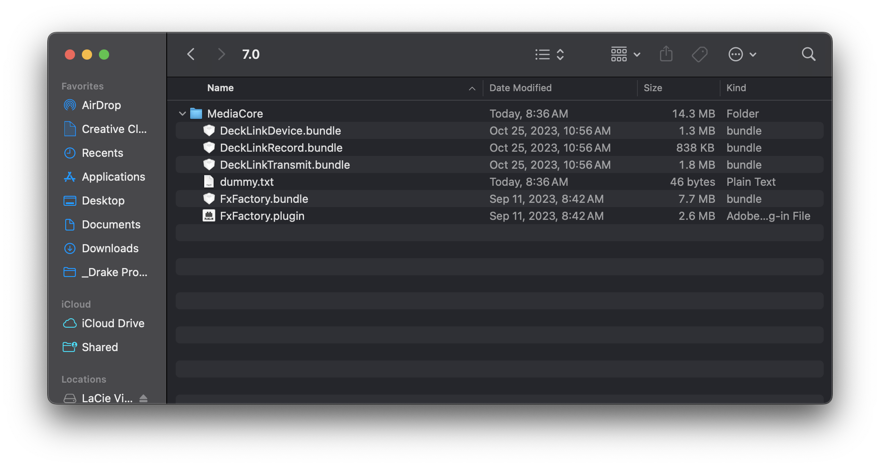Open the Tags icon in the toolbar
The image size is (880, 467).
click(x=699, y=54)
